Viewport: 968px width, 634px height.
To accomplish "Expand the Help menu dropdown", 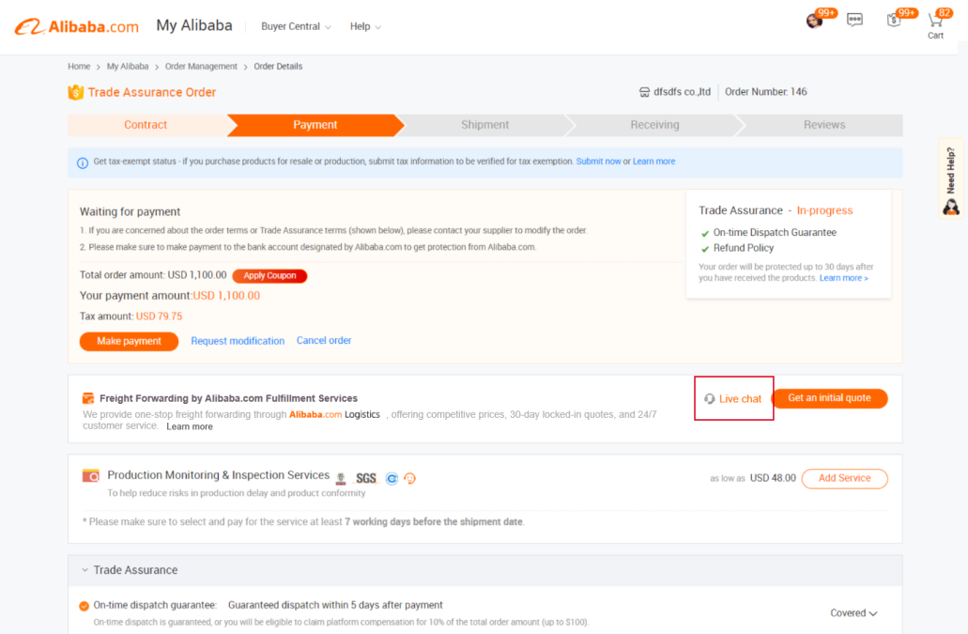I will click(365, 26).
